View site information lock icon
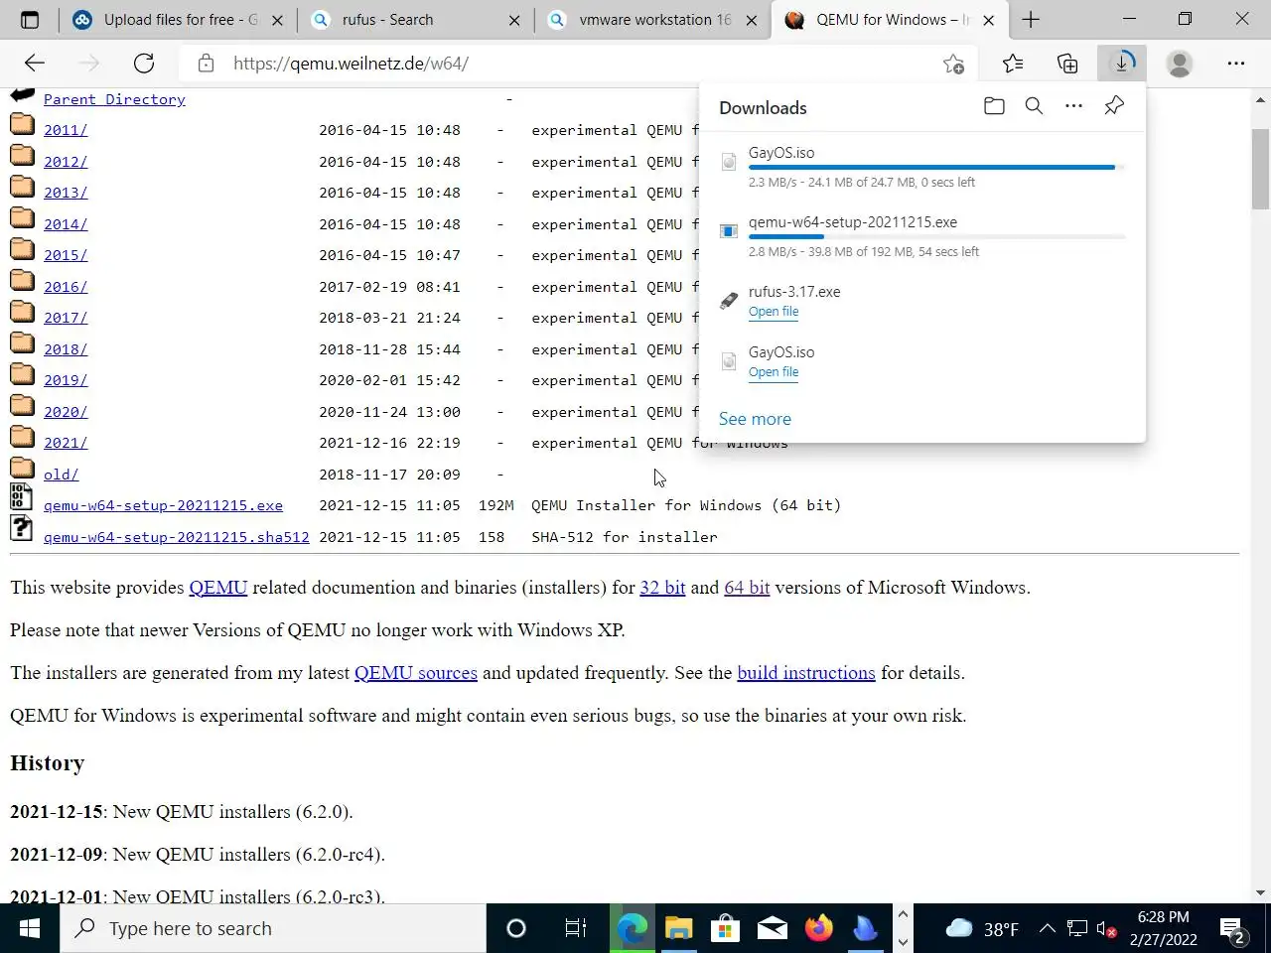Screen dimensions: 1271x953 click(x=206, y=64)
